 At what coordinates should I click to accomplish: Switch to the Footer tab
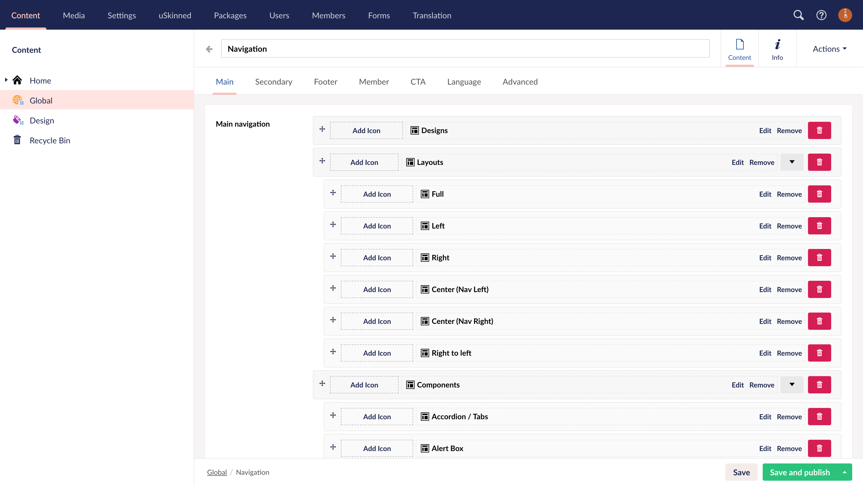pyautogui.click(x=325, y=82)
